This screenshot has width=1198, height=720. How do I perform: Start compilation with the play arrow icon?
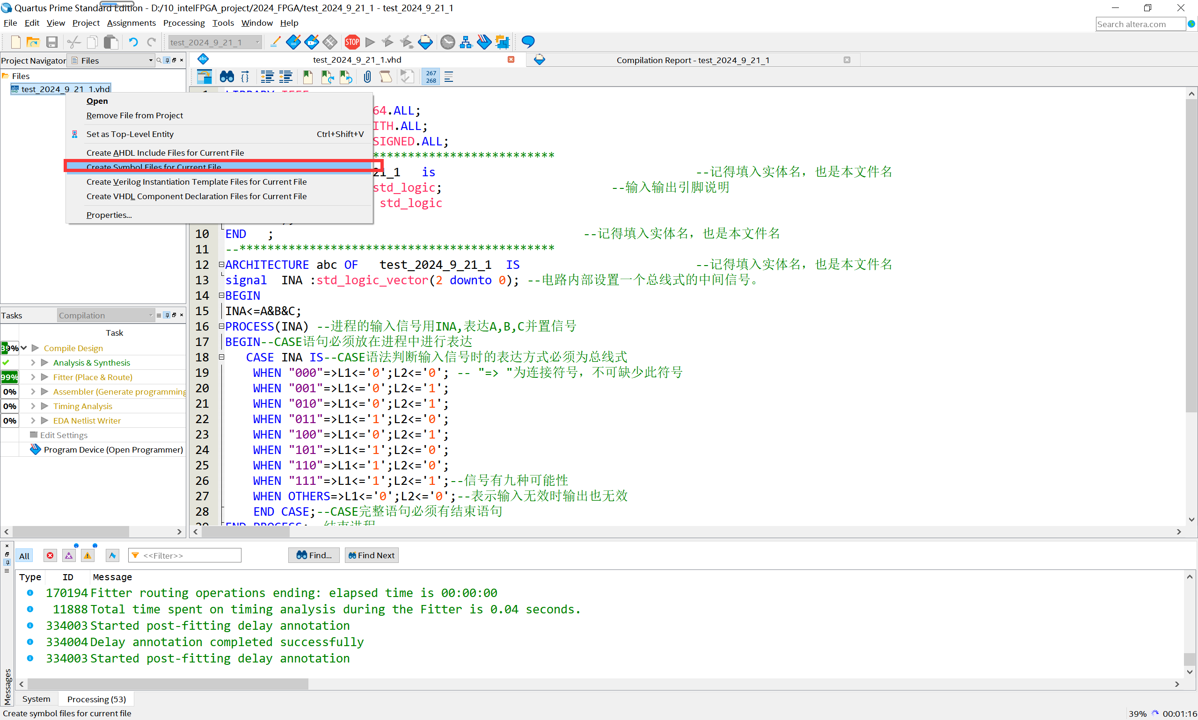pyautogui.click(x=370, y=42)
